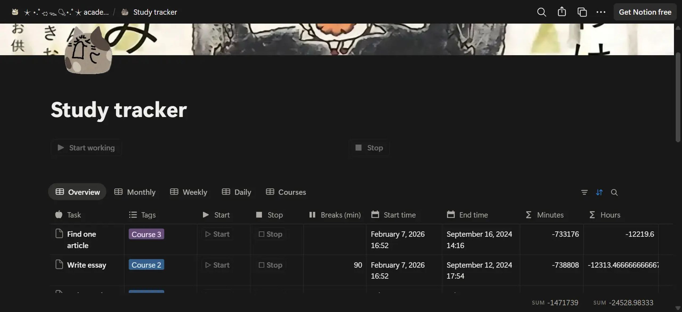Click the -733176 minutes value
The width and height of the screenshot is (682, 312).
pyautogui.click(x=565, y=234)
